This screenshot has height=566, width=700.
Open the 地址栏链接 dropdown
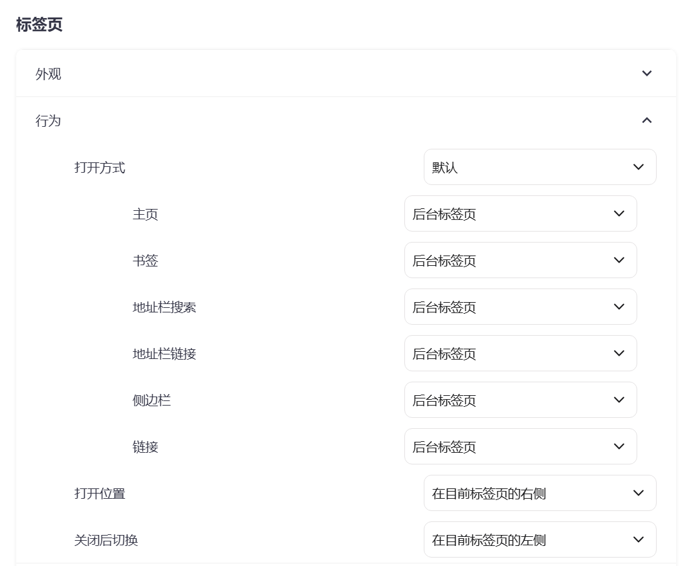click(x=520, y=353)
